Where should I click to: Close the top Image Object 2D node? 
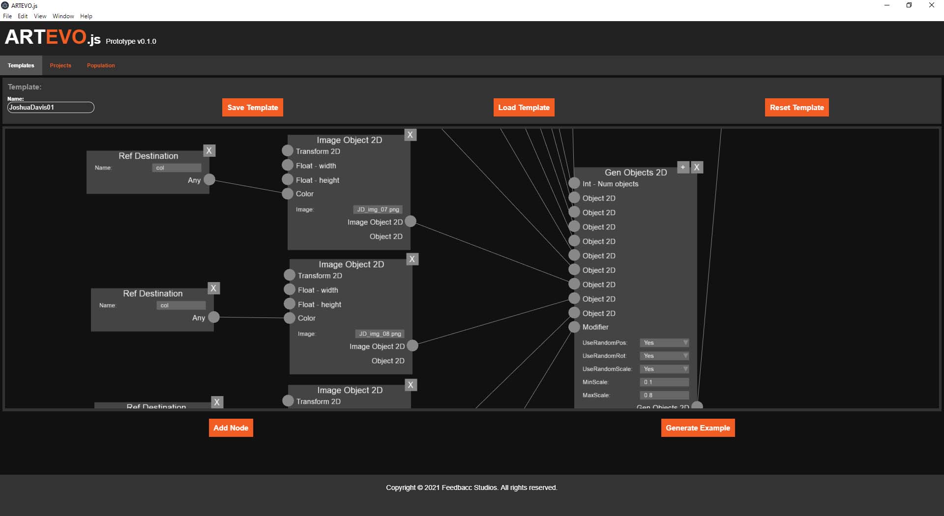coord(411,135)
